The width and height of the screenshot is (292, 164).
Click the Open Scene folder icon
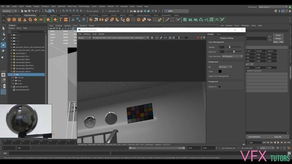coord(26,11)
